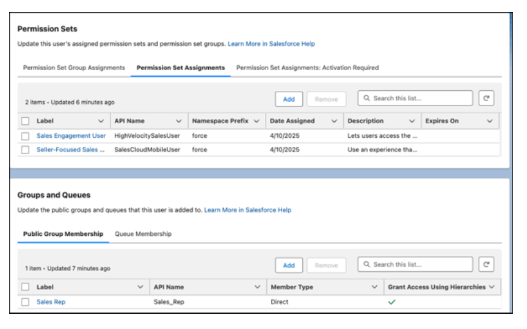Image resolution: width=527 pixels, height=329 pixels.
Task: Click the '1 item • Updated 7 minutes ago' status
Action: (68, 268)
